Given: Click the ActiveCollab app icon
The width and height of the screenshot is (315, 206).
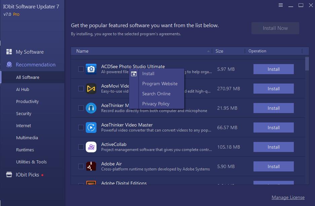Looking at the screenshot, I should (91, 147).
